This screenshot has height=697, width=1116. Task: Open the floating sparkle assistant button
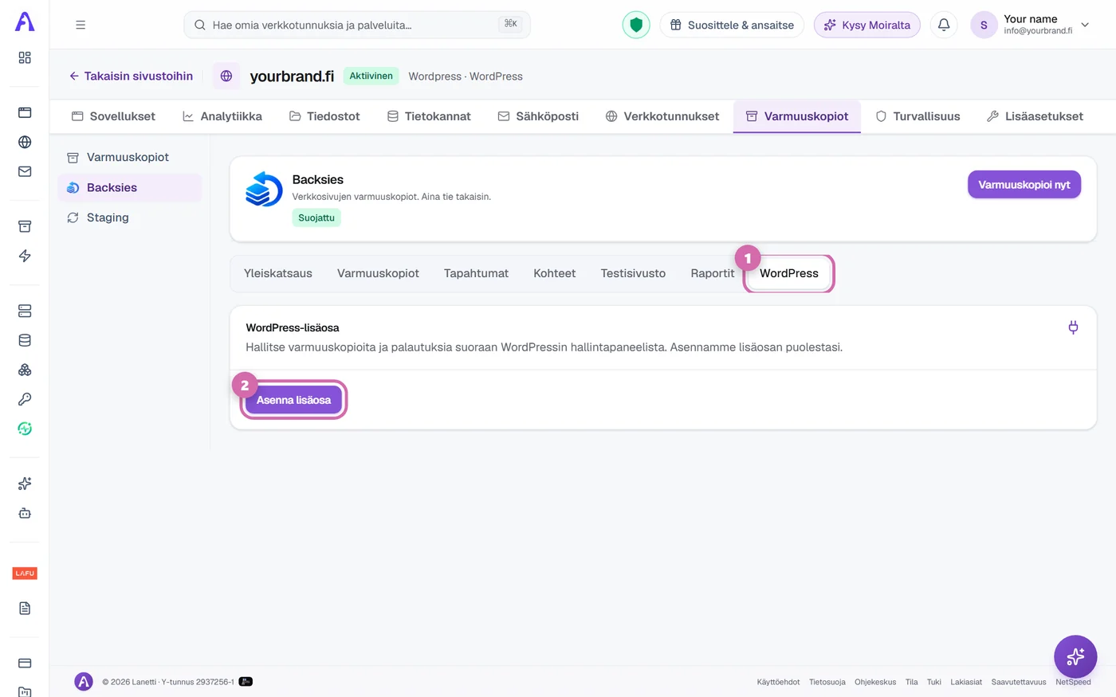coord(1075,656)
